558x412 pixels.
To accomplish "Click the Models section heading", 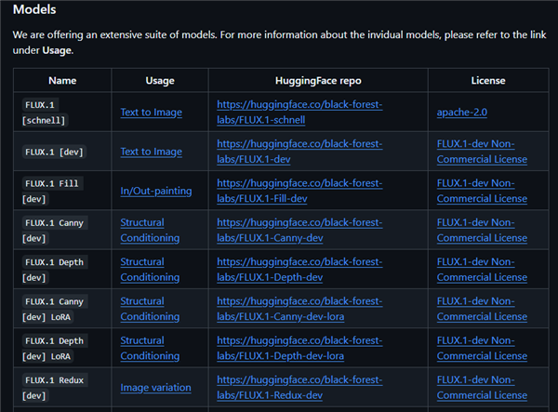I will 34,10.
